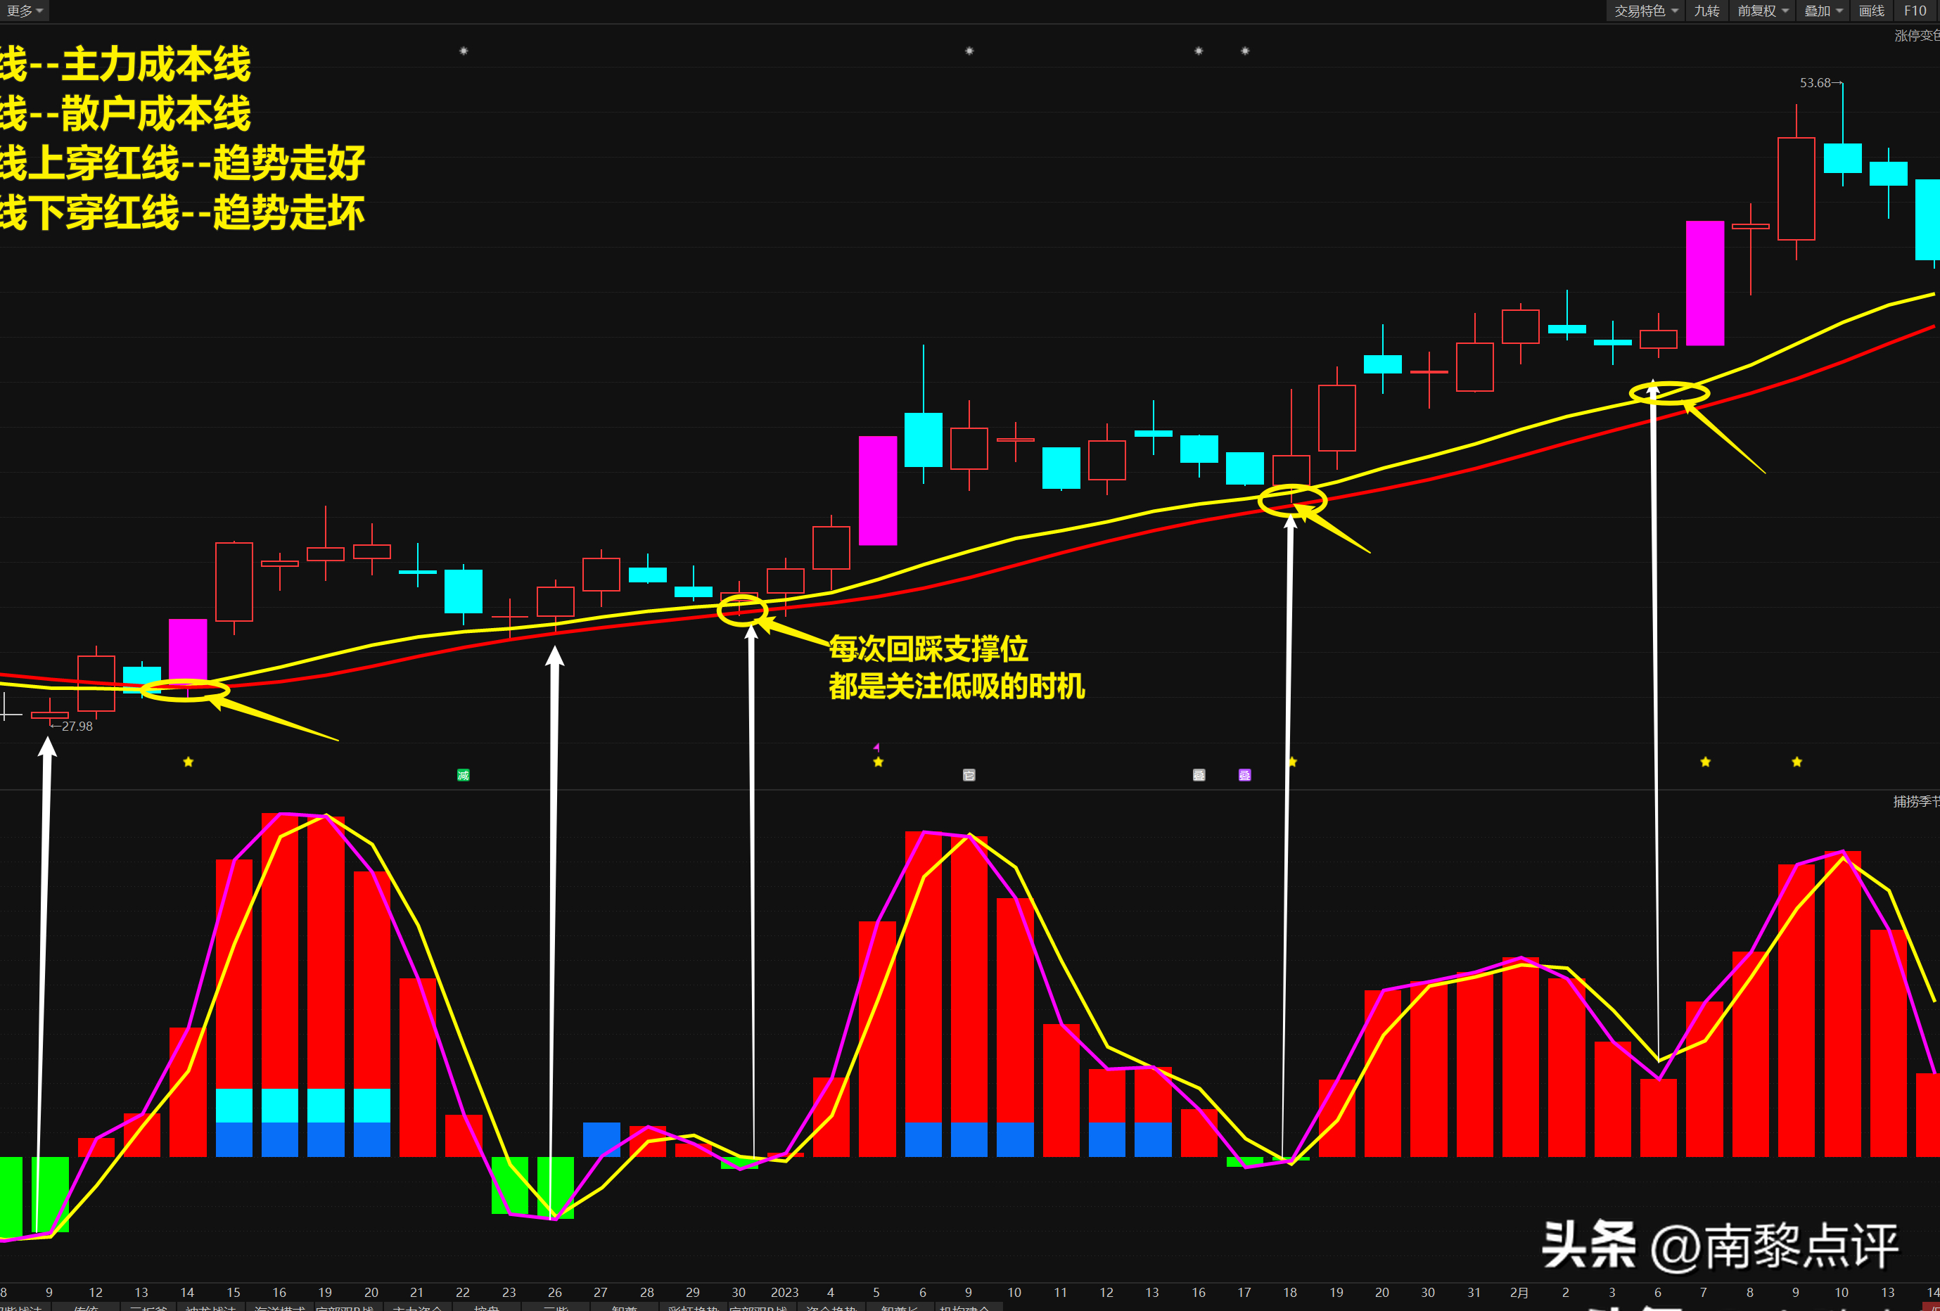Click the yellow star right of purple 叠 tag
Viewport: 1940px width, 1311px height.
(1292, 762)
